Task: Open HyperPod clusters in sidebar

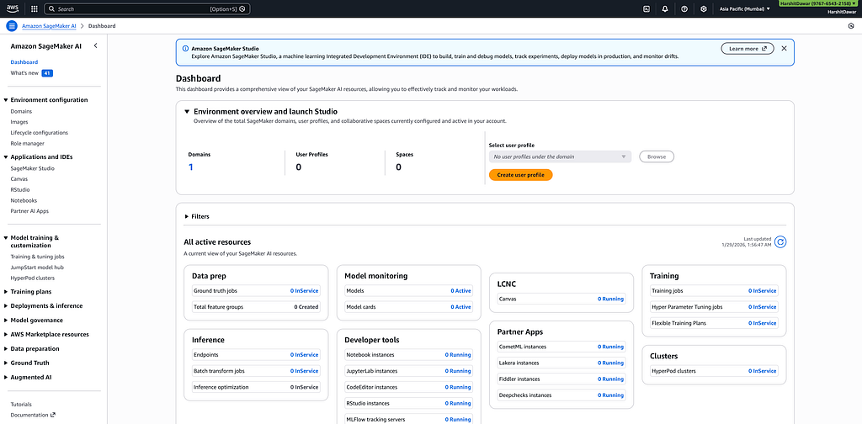Action: coord(33,278)
